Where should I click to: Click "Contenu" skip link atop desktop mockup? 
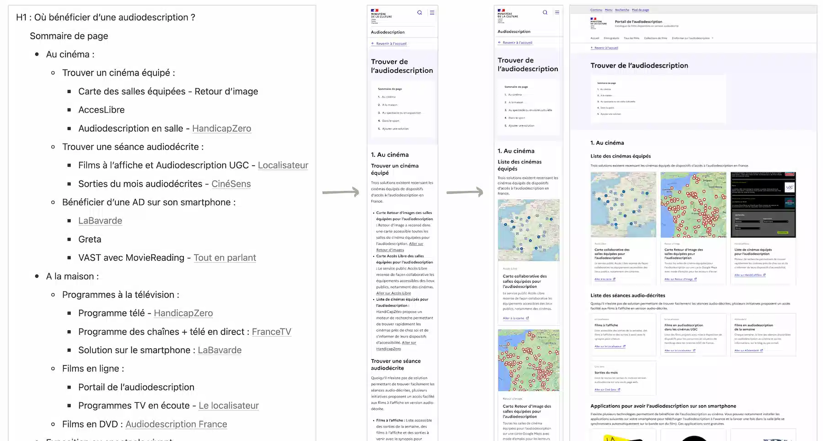[596, 10]
